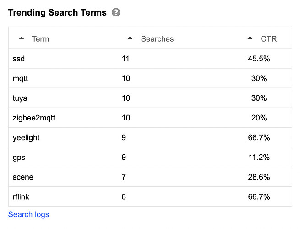Select the rflink term entry

coord(21,196)
